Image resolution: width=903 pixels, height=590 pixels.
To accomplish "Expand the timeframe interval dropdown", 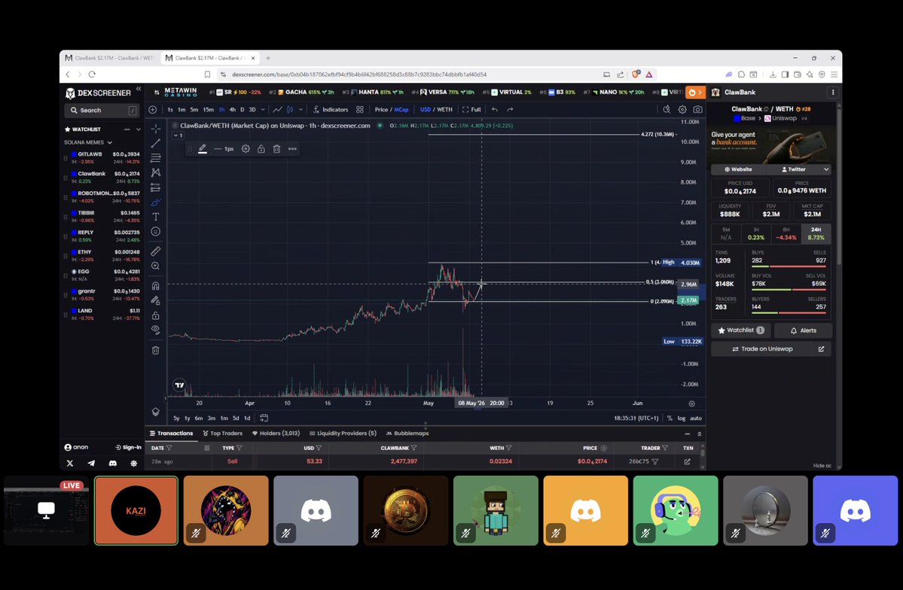I will tap(263, 109).
